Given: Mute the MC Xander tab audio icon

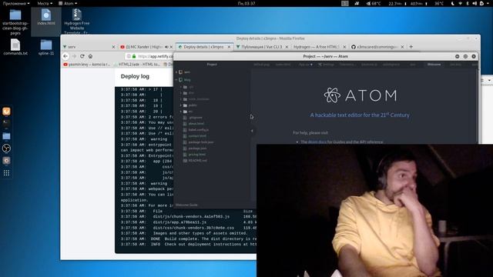Looking at the screenshot, I should pos(166,47).
